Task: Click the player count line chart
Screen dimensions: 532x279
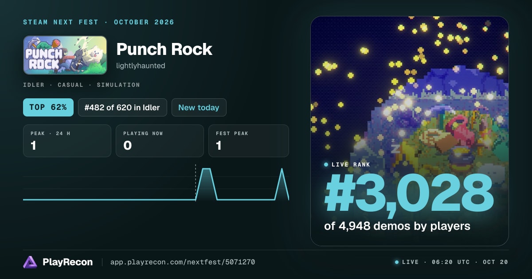Action: tap(156, 184)
